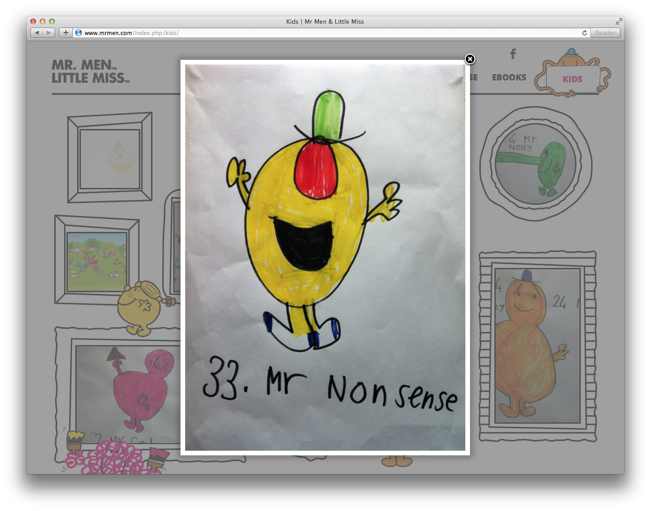The width and height of the screenshot is (651, 511).
Task: Go back to the previous page in Safari
Action: point(36,33)
